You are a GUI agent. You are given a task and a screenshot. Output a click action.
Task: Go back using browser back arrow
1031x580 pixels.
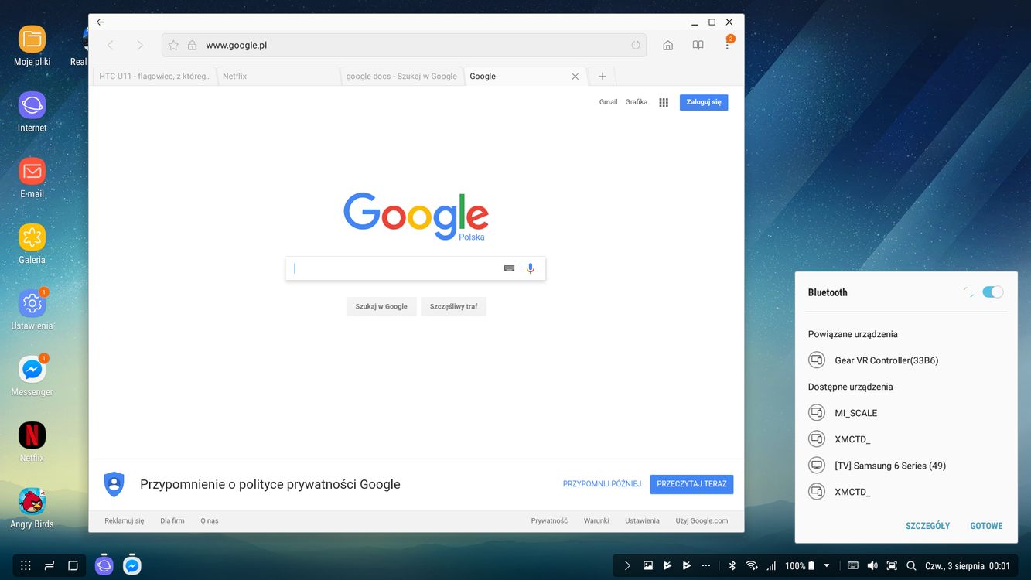pyautogui.click(x=111, y=46)
